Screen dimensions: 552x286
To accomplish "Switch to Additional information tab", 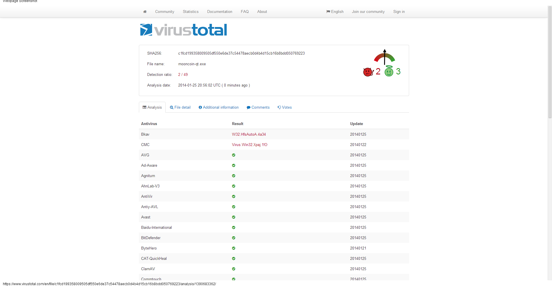I will coord(218,108).
